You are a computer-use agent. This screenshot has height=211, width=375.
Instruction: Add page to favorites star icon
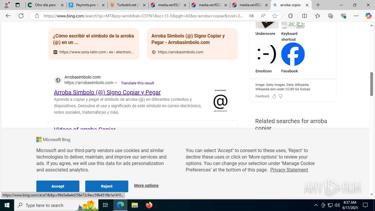coord(275,16)
